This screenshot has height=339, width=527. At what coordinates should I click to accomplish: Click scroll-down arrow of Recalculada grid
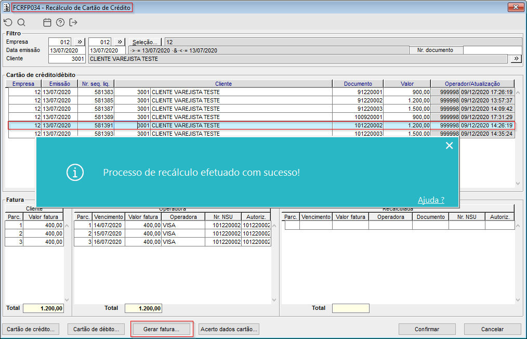[x=518, y=299]
